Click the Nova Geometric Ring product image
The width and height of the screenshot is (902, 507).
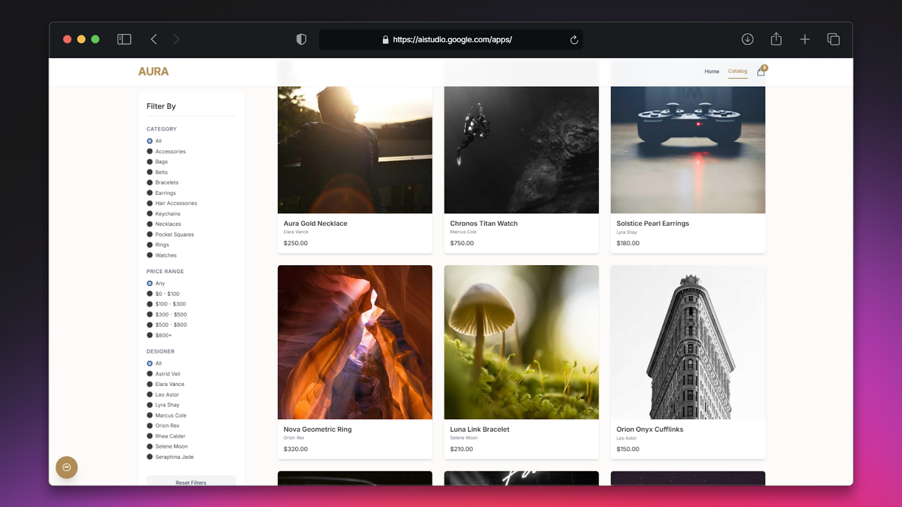[x=355, y=342]
